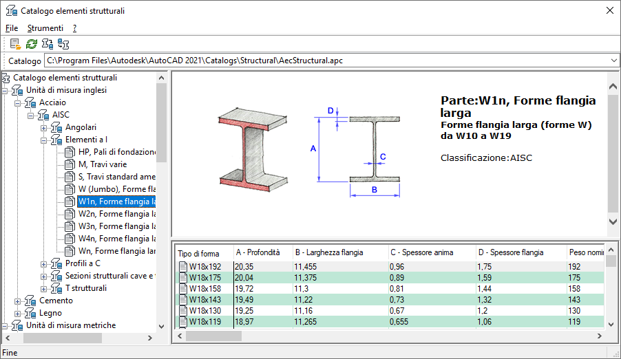Click the row icon for W18x130

(x=182, y=311)
